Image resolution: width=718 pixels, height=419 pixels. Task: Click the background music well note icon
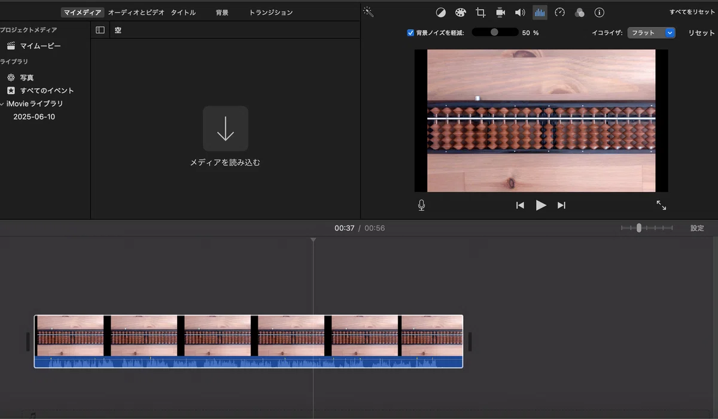32,415
